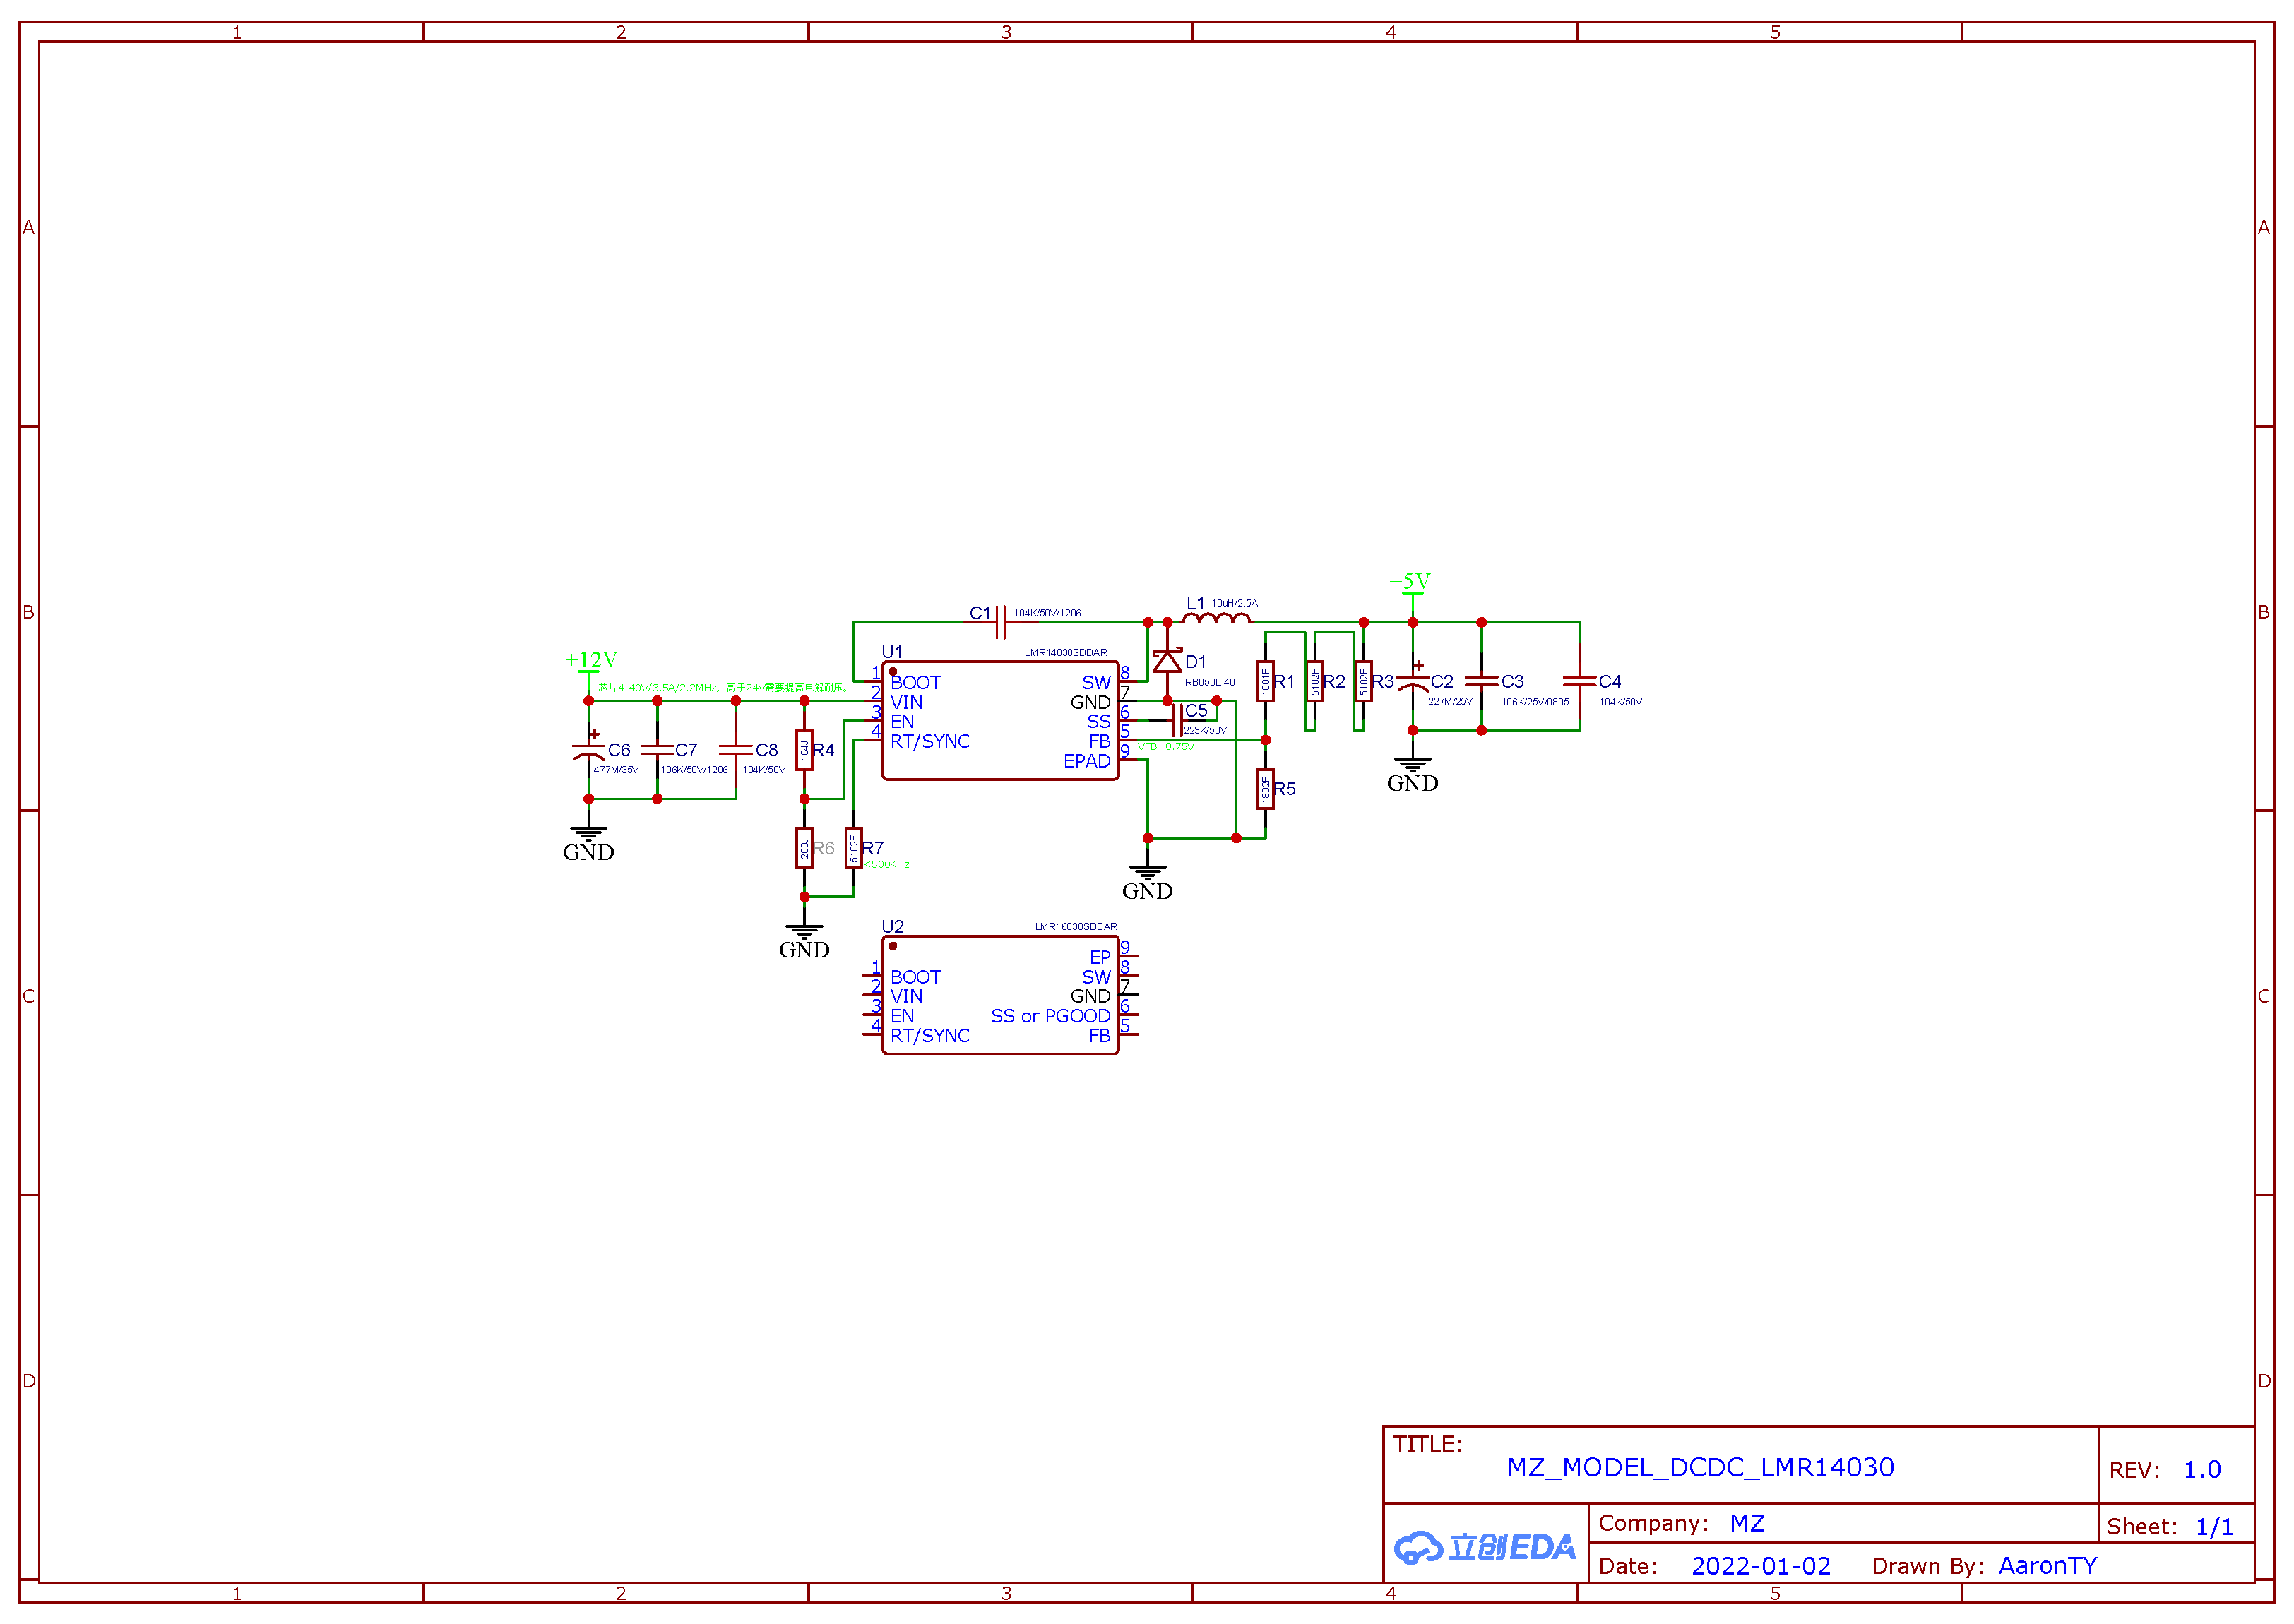Image resolution: width=2294 pixels, height=1624 pixels.
Task: Select the SS or PGOOD pin label
Action: point(1050,1016)
